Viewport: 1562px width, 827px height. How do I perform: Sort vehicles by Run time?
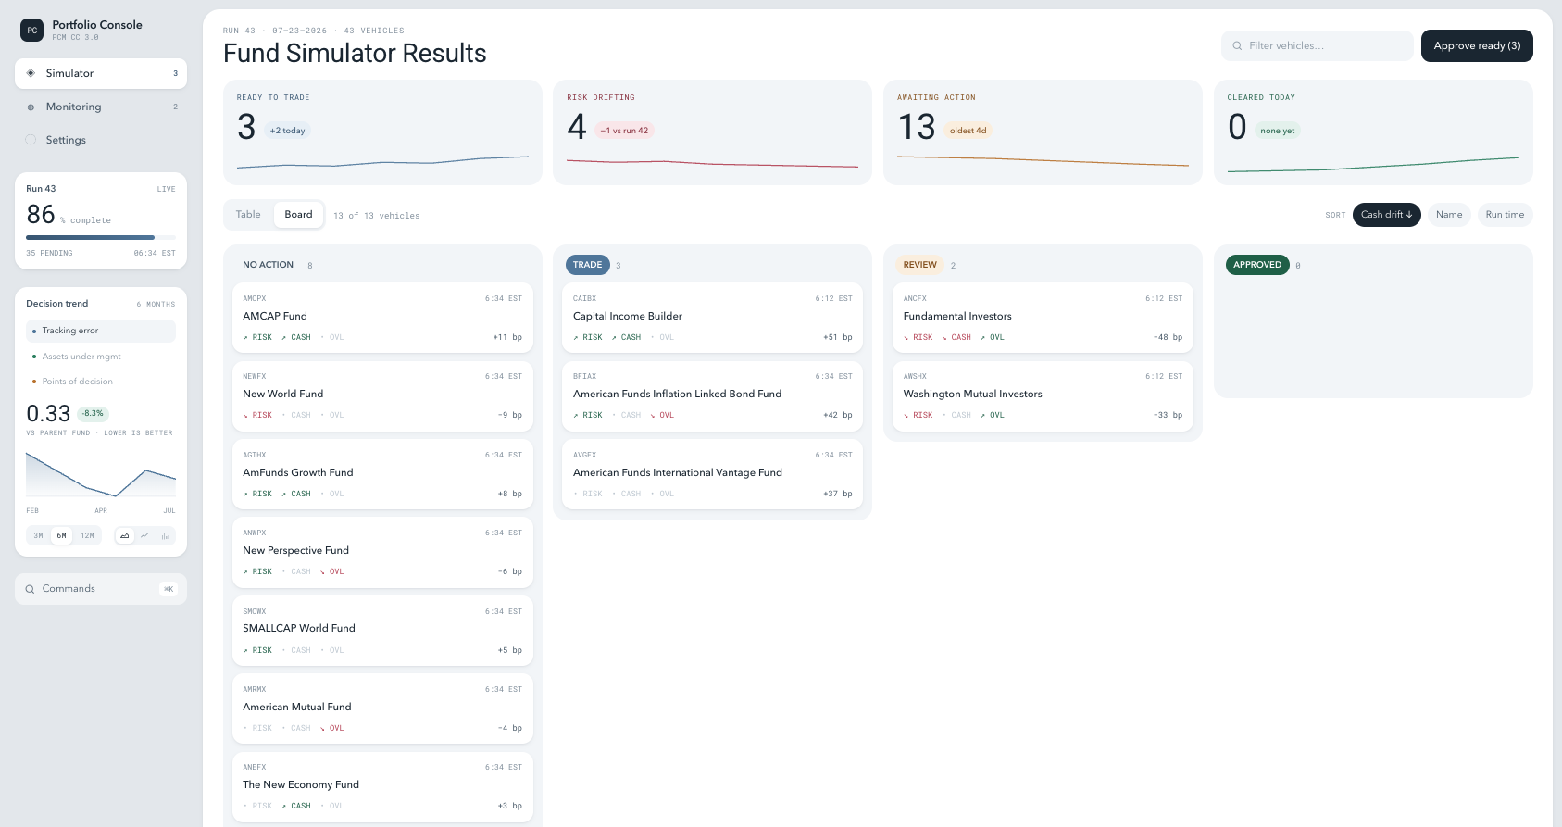1505,215
